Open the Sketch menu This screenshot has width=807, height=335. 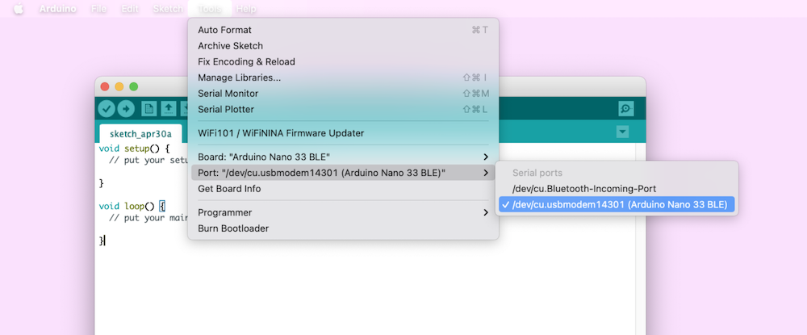[x=168, y=9]
